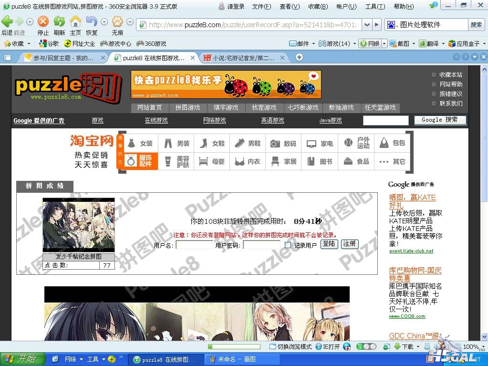Check the 记录用户 remember user checkbox
The image size is (488, 366).
pos(288,245)
